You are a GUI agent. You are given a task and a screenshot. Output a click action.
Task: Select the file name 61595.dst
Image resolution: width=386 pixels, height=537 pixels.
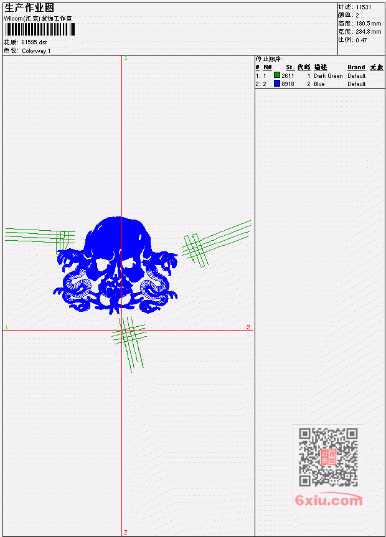point(34,42)
